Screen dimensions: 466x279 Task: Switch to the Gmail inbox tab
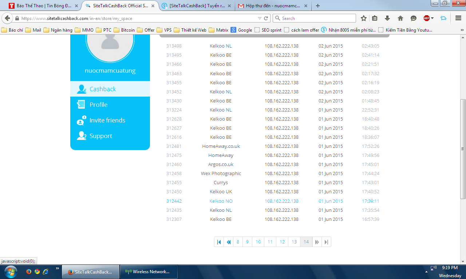tap(272, 6)
